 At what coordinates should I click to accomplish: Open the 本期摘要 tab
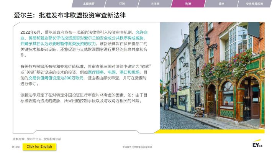(x=88, y=4)
